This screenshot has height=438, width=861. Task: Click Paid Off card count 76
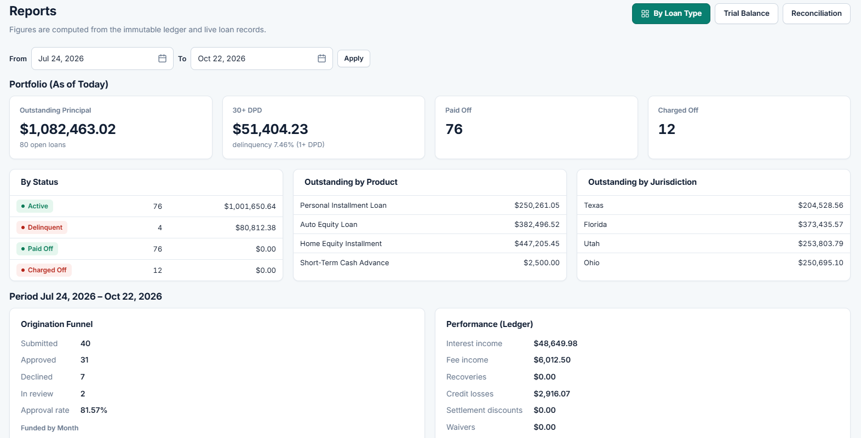click(454, 129)
